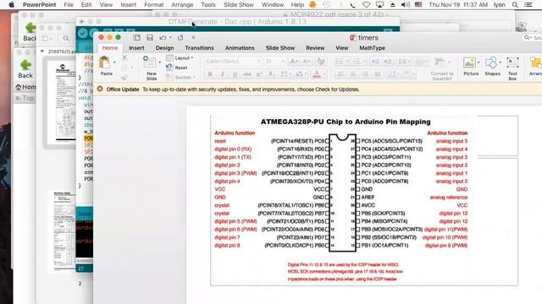
Task: Click the Arduino Verify checkmark button
Action: (x=83, y=33)
